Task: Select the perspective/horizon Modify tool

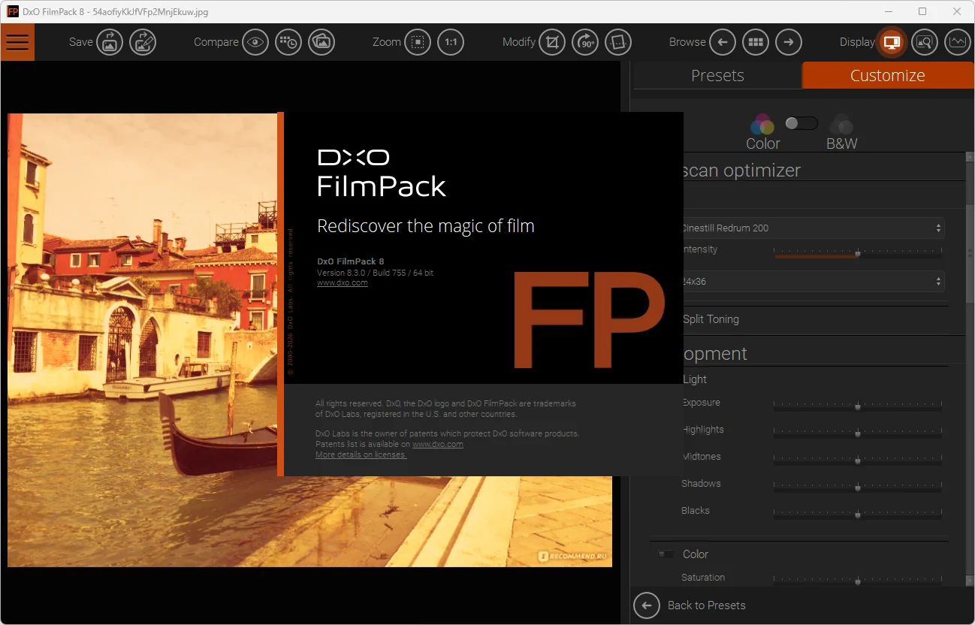Action: [618, 42]
